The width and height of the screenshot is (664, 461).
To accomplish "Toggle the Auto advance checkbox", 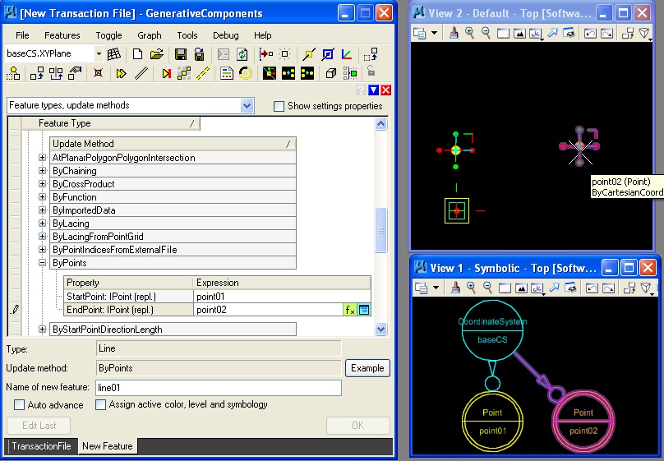I will [19, 404].
